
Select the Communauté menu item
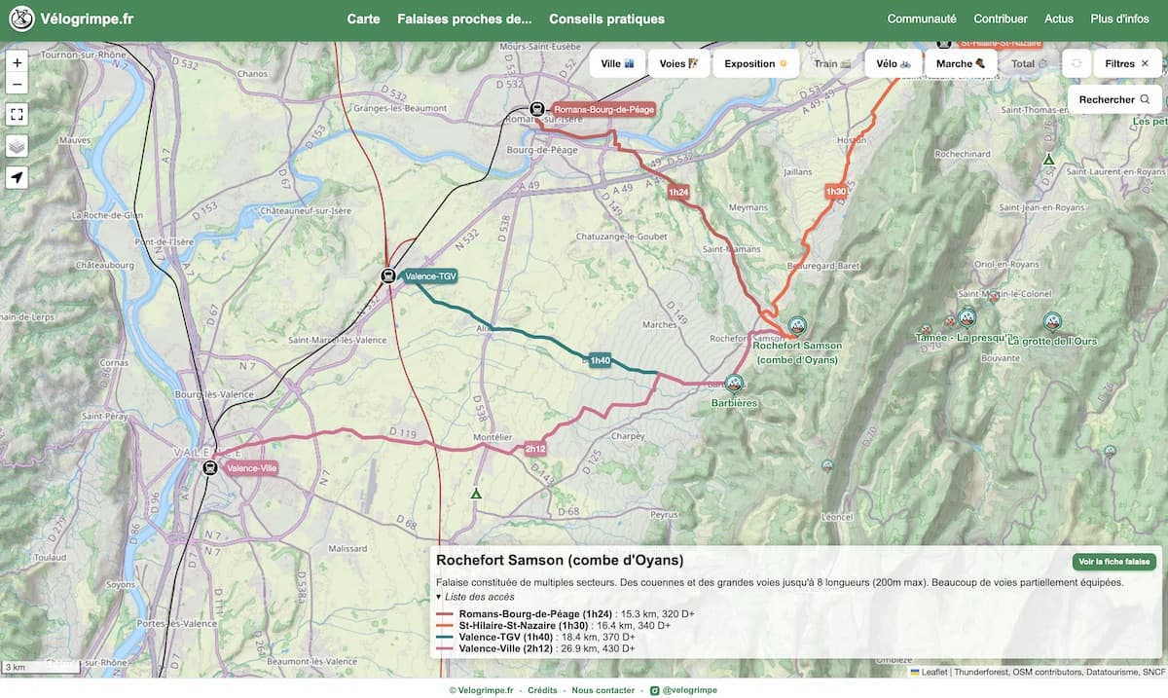click(x=920, y=18)
